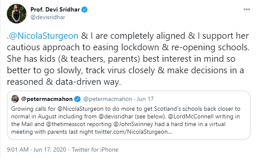Open the @devisridhar handle under the name
Image resolution: width=256 pixels, height=158 pixels.
48,17
